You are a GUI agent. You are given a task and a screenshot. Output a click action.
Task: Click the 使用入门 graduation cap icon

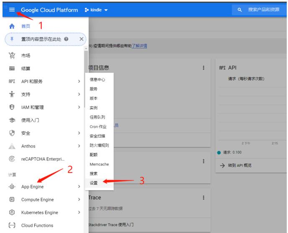(12, 120)
